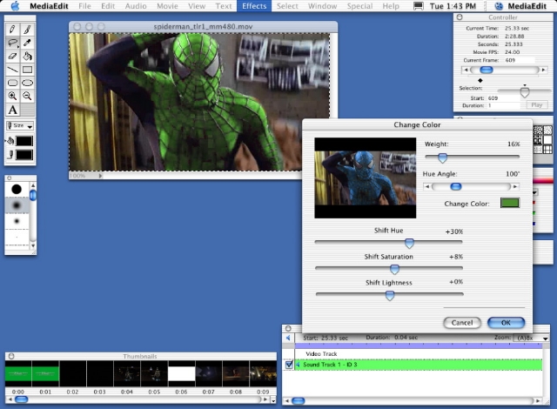Viewport: 557px width, 409px height.
Task: Click the MediaEdit application switcher icon
Action: [x=499, y=6]
